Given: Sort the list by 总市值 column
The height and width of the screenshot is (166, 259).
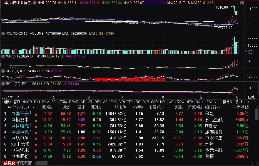Looking at the screenshot, I should [x=120, y=107].
